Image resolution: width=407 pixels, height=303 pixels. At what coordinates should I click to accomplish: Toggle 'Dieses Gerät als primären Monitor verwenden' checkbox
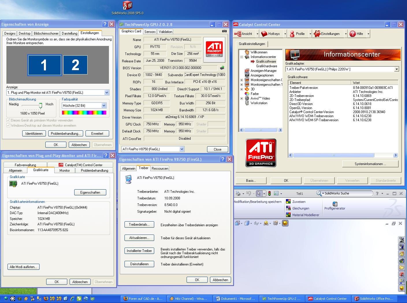pyautogui.click(x=8, y=120)
